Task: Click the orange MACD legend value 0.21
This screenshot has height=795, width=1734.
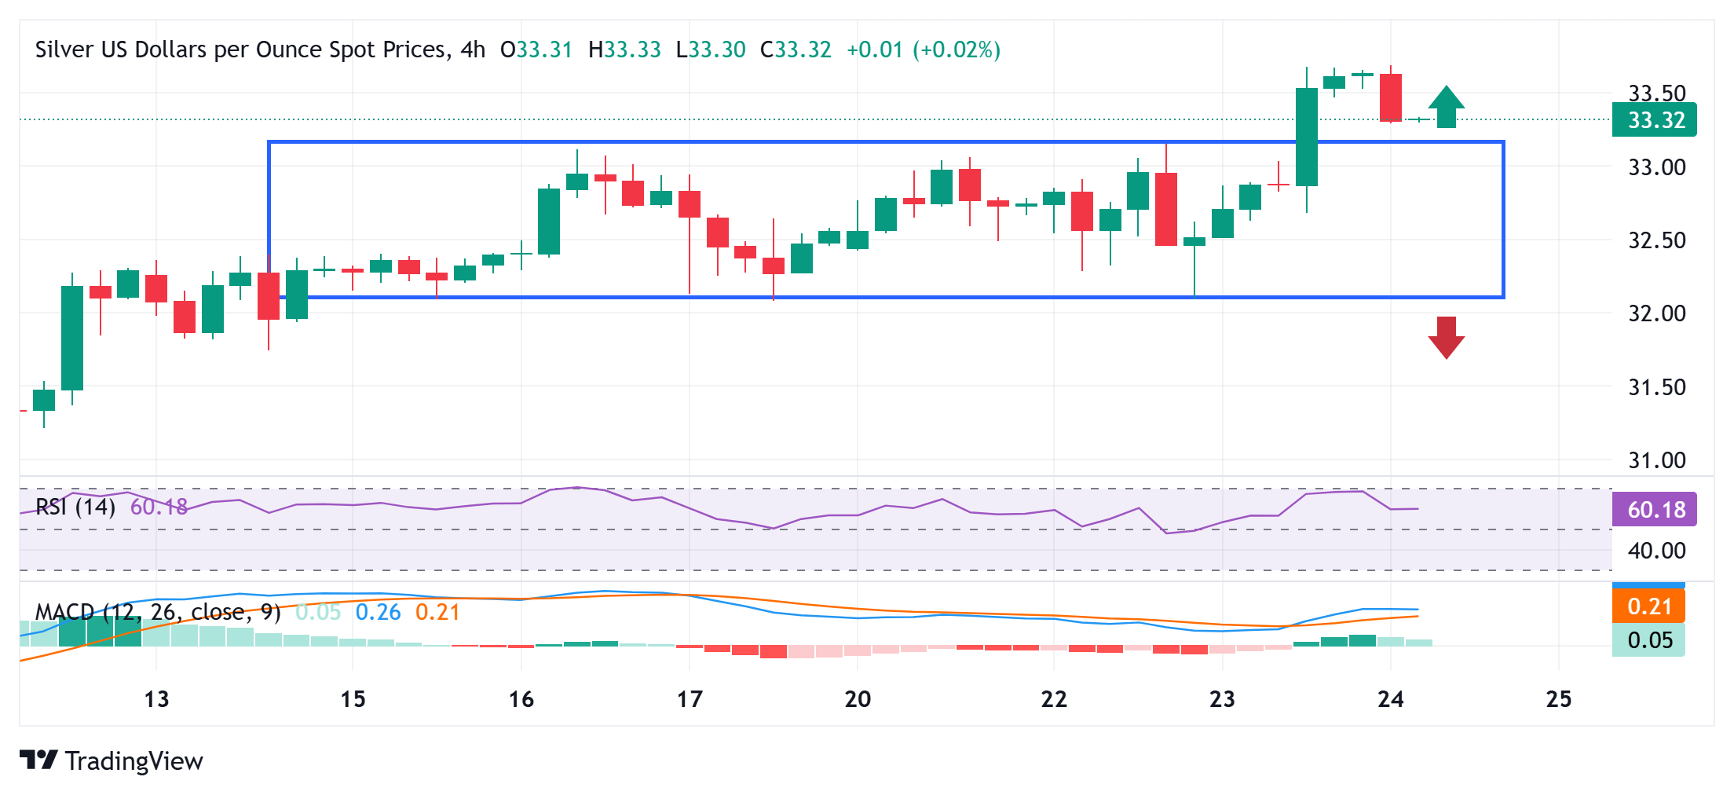Action: click(437, 612)
